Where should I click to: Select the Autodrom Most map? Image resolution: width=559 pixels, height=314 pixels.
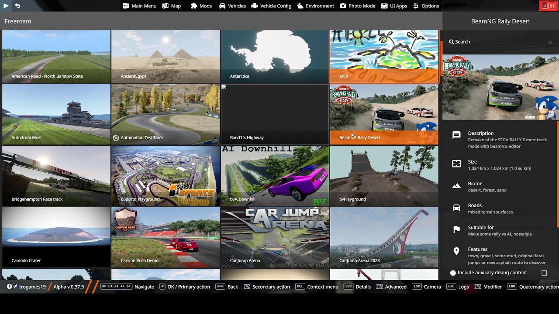56,114
